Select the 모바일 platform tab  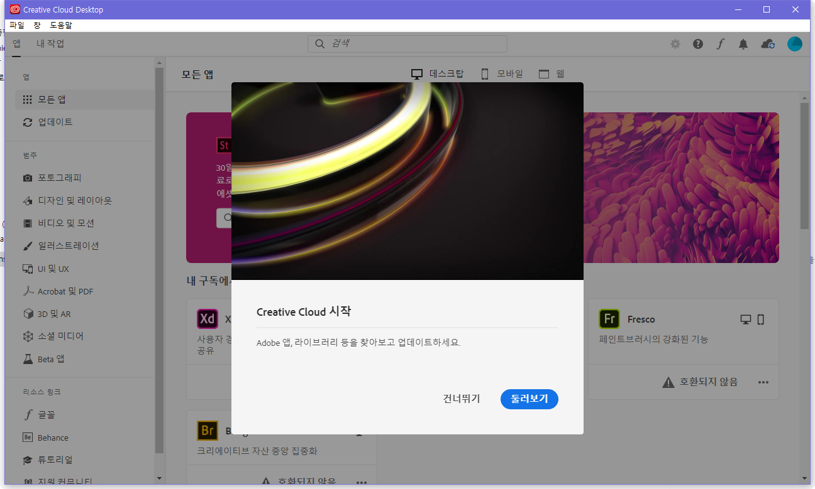502,73
